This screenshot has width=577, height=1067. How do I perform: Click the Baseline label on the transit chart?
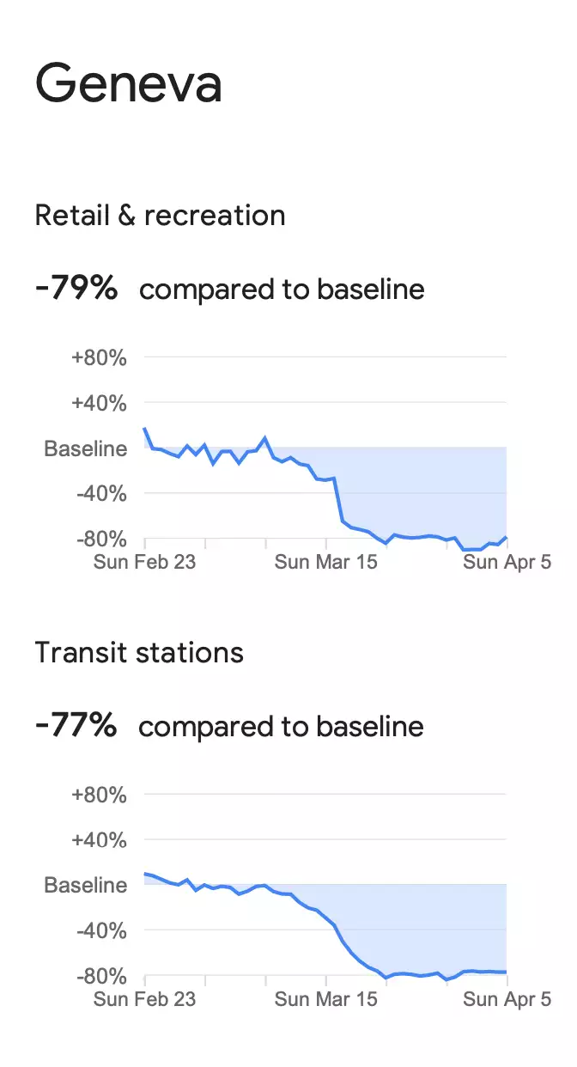pyautogui.click(x=86, y=886)
